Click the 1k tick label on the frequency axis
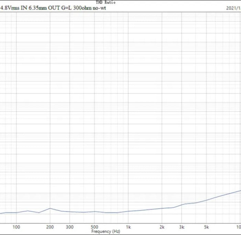This screenshot has width=241, height=235. coord(128,227)
